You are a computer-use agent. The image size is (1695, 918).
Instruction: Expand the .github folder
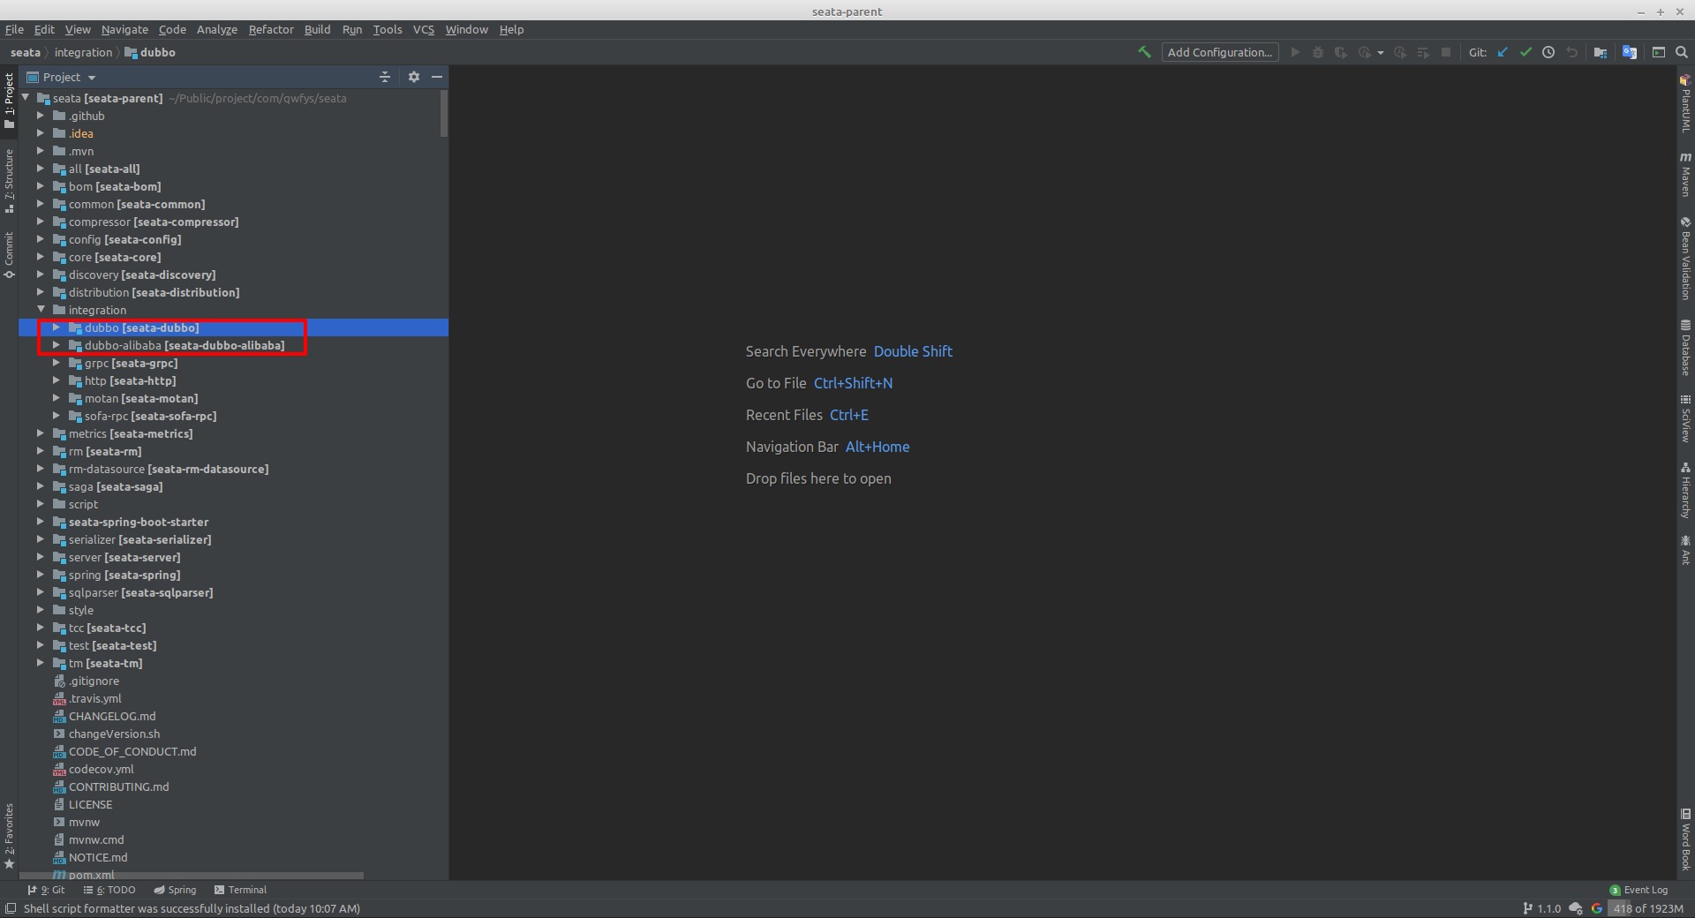point(41,116)
